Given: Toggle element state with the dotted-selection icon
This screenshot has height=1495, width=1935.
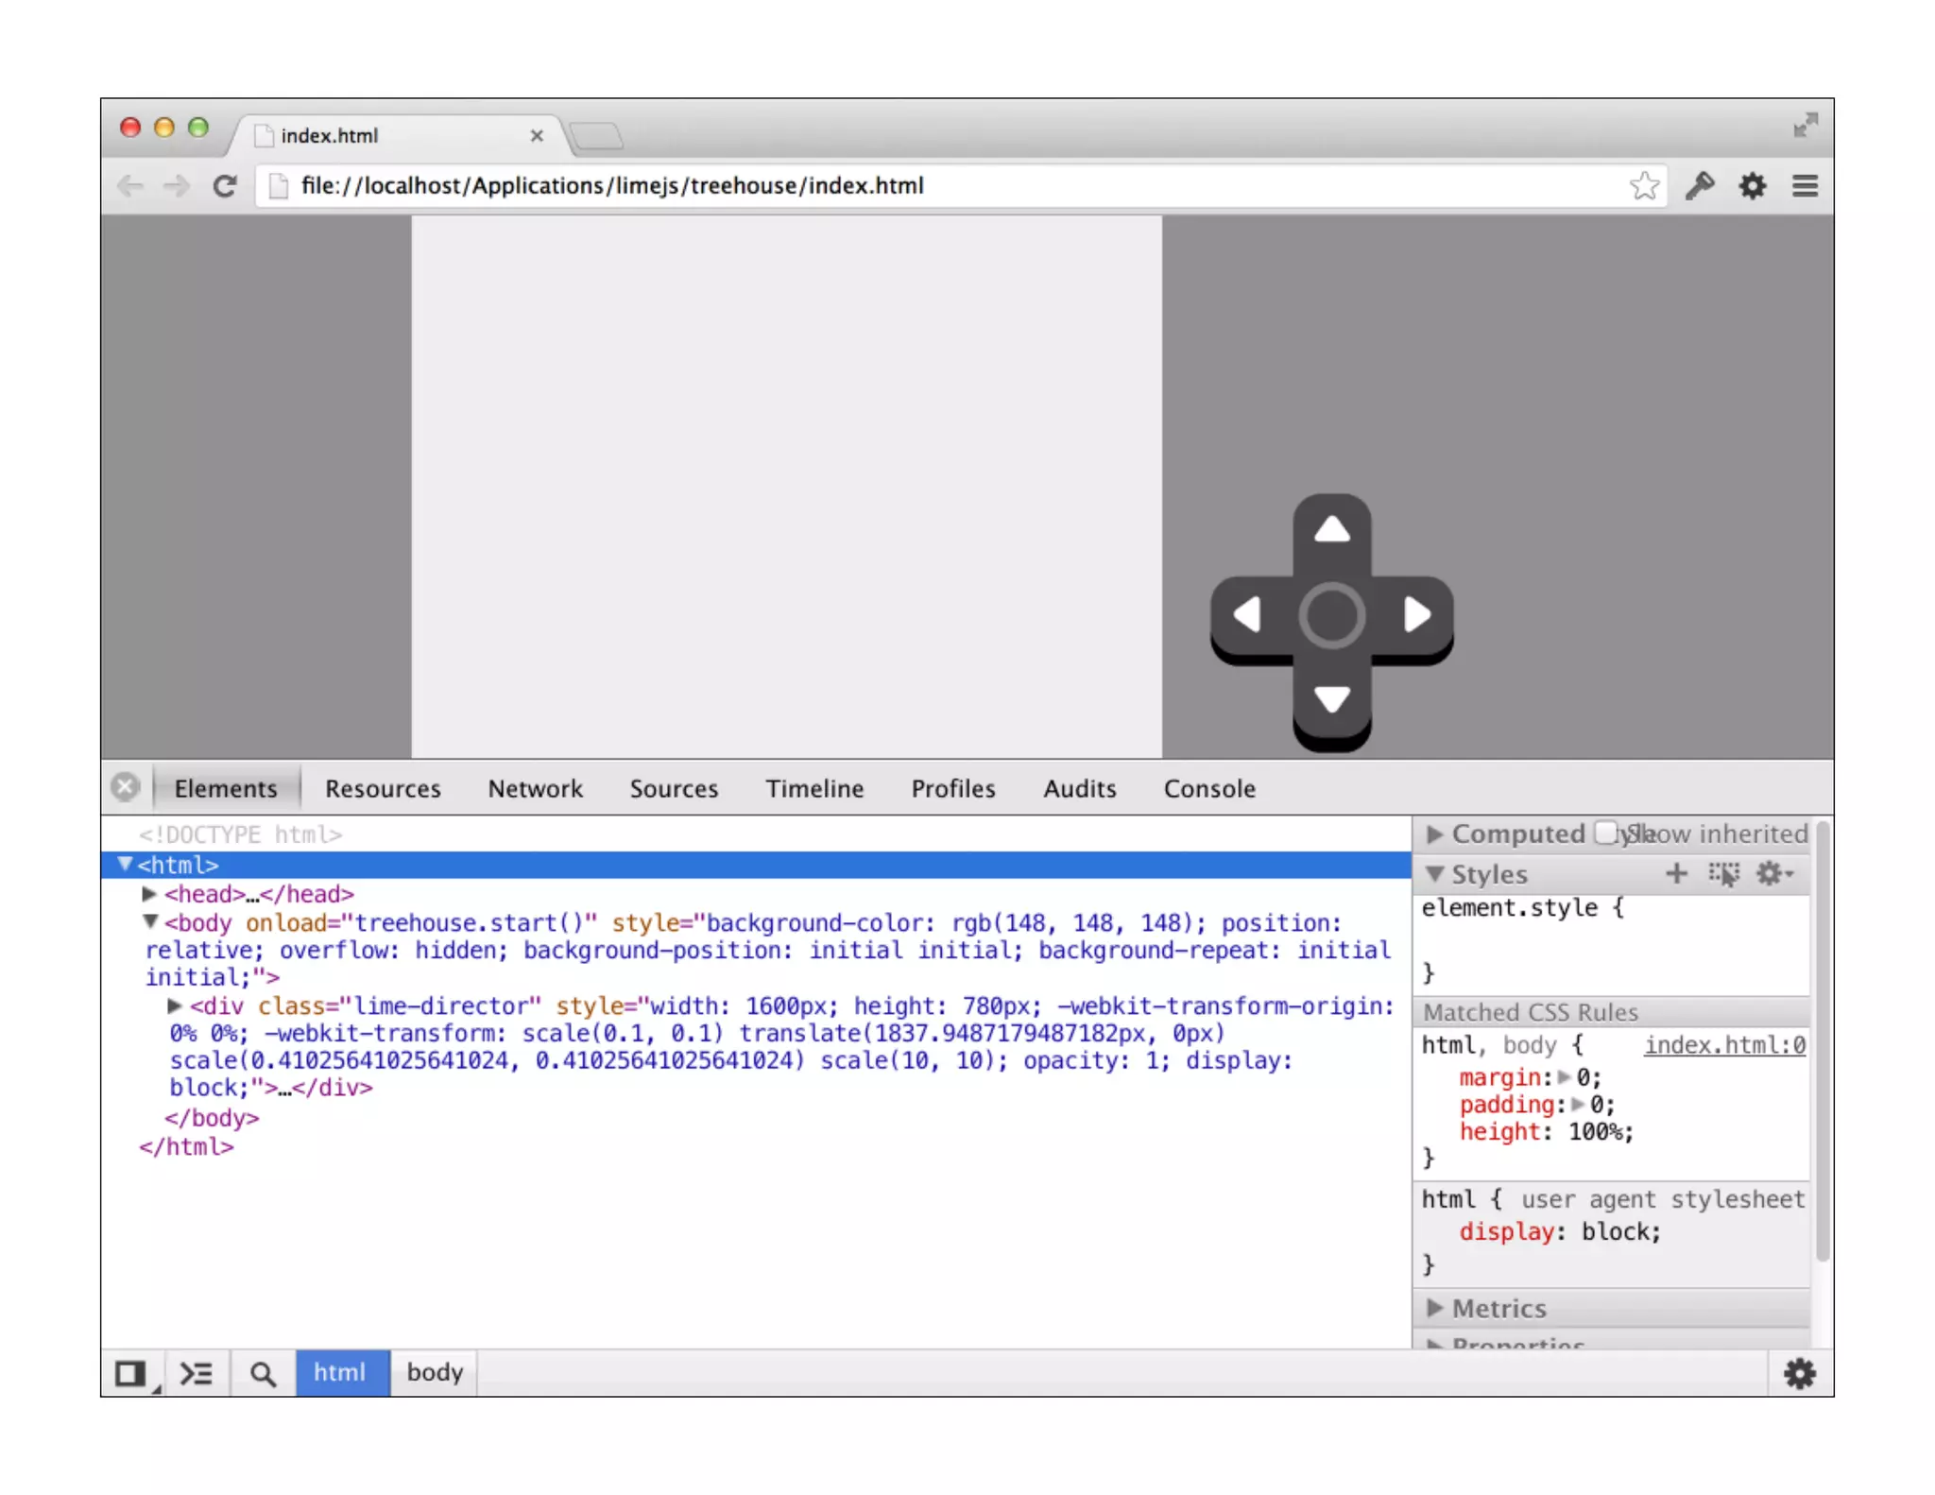Looking at the screenshot, I should click(x=1724, y=874).
